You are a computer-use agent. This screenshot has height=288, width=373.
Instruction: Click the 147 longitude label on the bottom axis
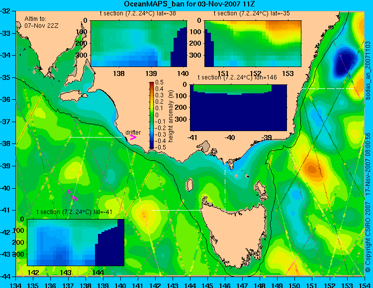pyautogui.click(x=242, y=285)
